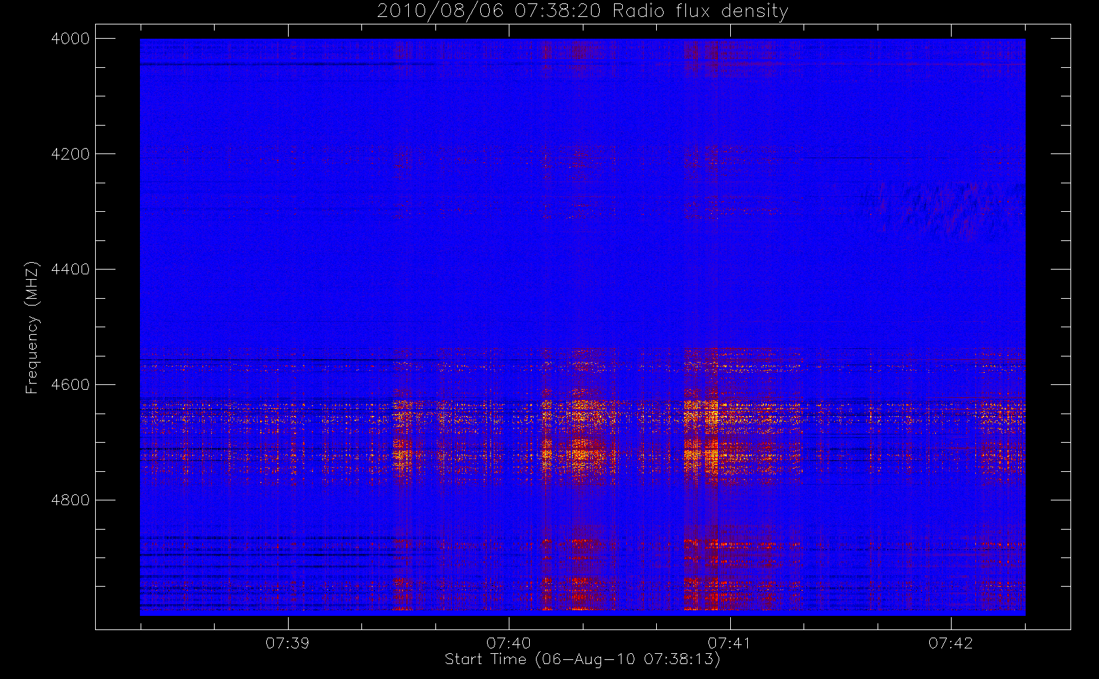Select the 4600 frequency tick label
The image size is (1099, 679).
pos(71,385)
